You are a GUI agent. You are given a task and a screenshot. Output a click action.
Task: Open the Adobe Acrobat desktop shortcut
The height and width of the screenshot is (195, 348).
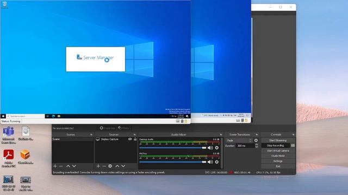(x=9, y=158)
